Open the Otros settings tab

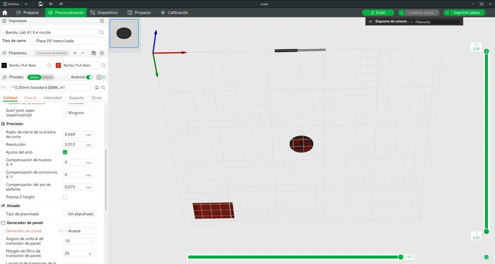pos(97,98)
